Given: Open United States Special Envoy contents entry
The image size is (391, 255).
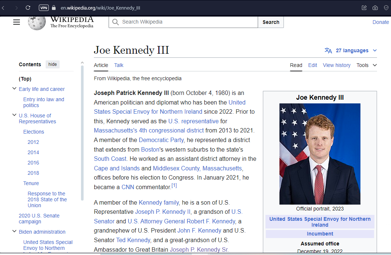Looking at the screenshot, I should 48,245.
